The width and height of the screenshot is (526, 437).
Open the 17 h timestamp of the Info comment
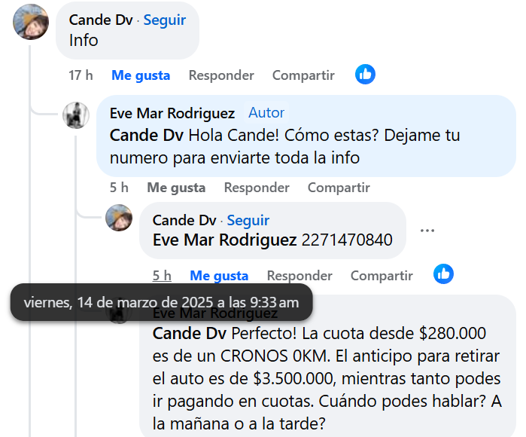(81, 75)
